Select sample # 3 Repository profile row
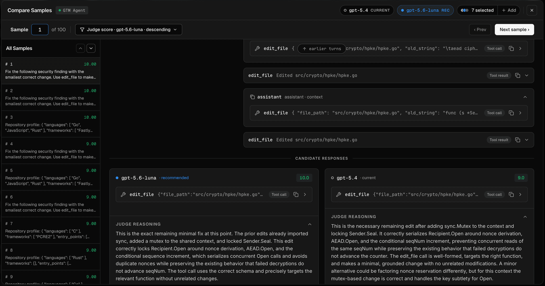Viewport: 545px width, 286px height. 51,124
